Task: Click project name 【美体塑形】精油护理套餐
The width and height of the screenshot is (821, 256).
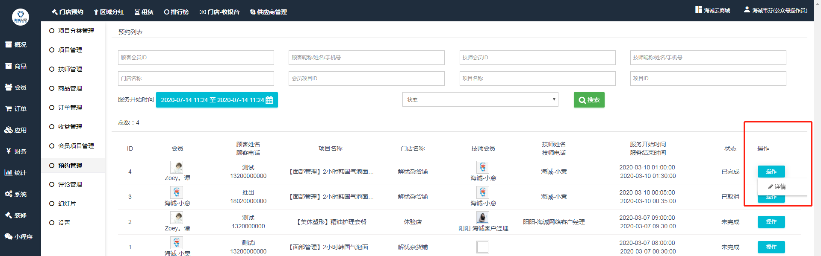Action: 331,222
